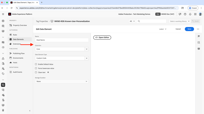Open the WKND Dev sandbox selector
Image resolution: width=204 pixels, height=114 pixels.
[165, 14]
